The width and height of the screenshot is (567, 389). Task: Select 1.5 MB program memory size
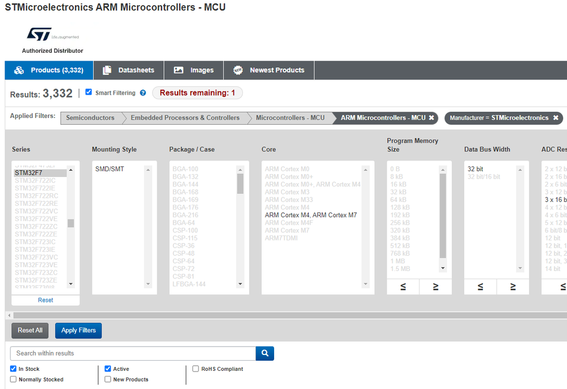[x=400, y=269]
